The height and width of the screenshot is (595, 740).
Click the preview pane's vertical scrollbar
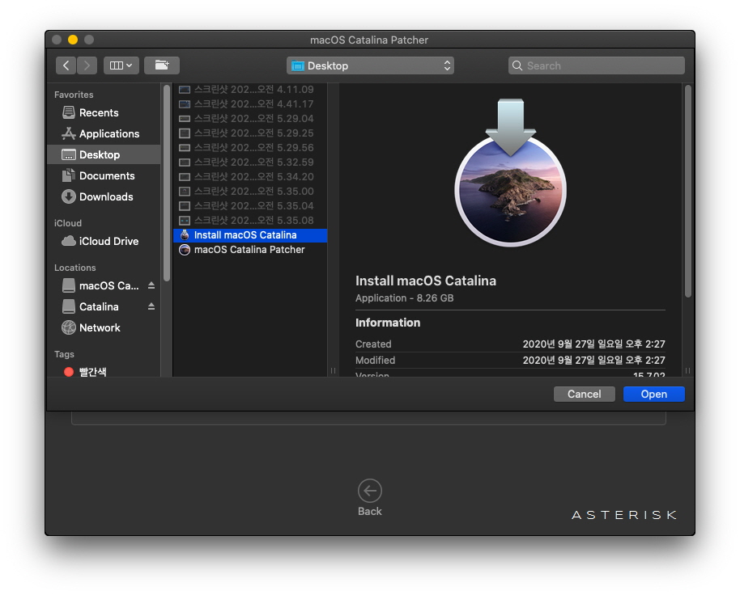click(687, 191)
